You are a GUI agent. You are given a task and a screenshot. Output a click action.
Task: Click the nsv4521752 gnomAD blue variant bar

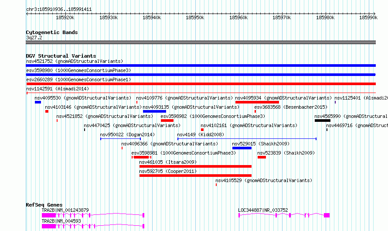[201, 66]
